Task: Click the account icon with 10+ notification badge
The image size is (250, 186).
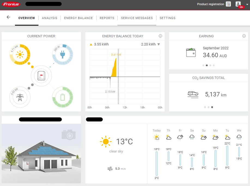Action: click(238, 4)
